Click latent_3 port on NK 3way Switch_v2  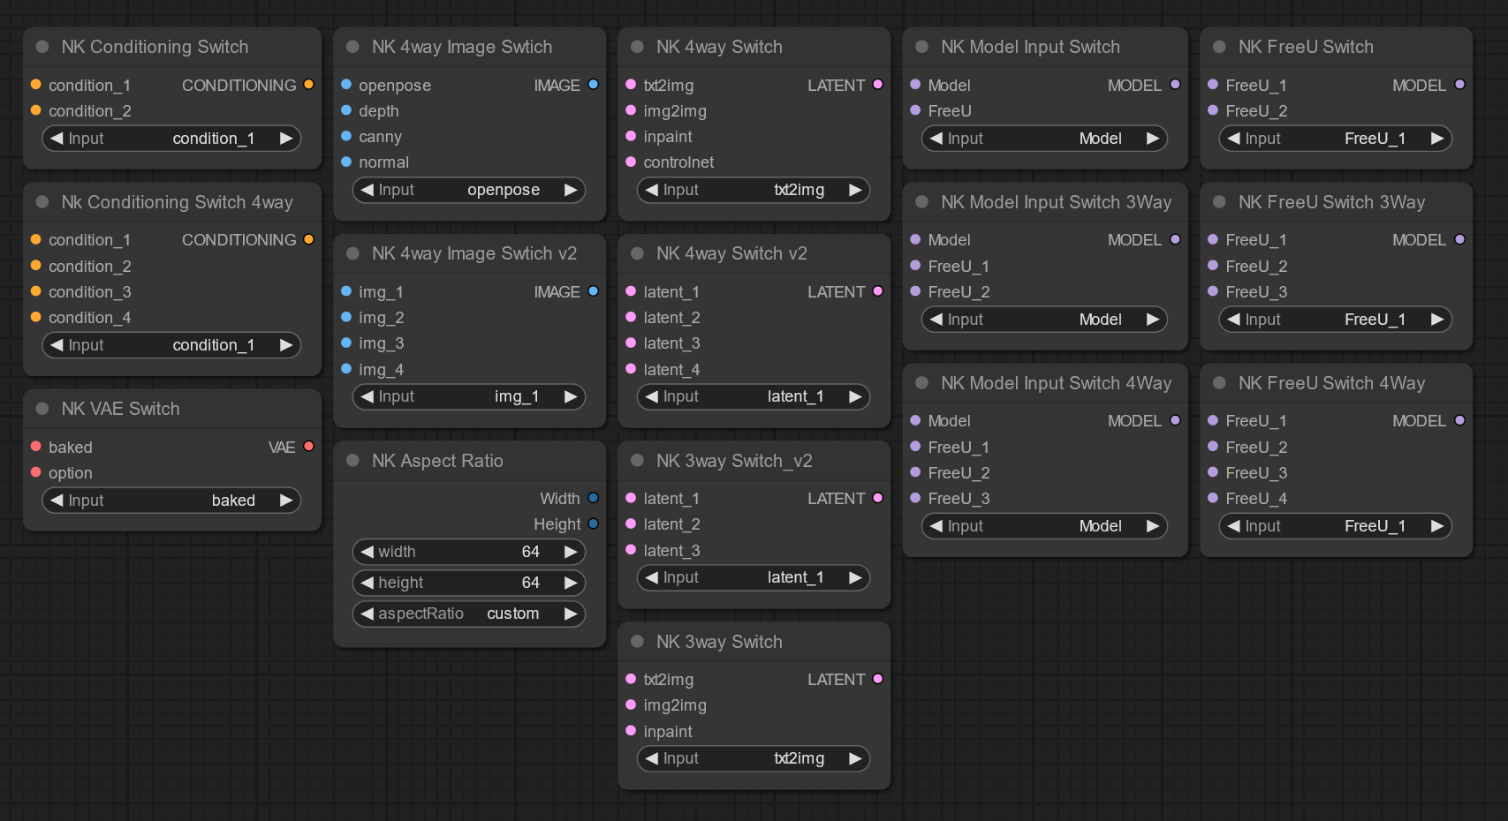tap(631, 550)
